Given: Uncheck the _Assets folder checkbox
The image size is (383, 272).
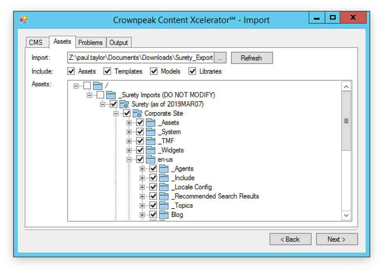Looking at the screenshot, I should [x=140, y=122].
